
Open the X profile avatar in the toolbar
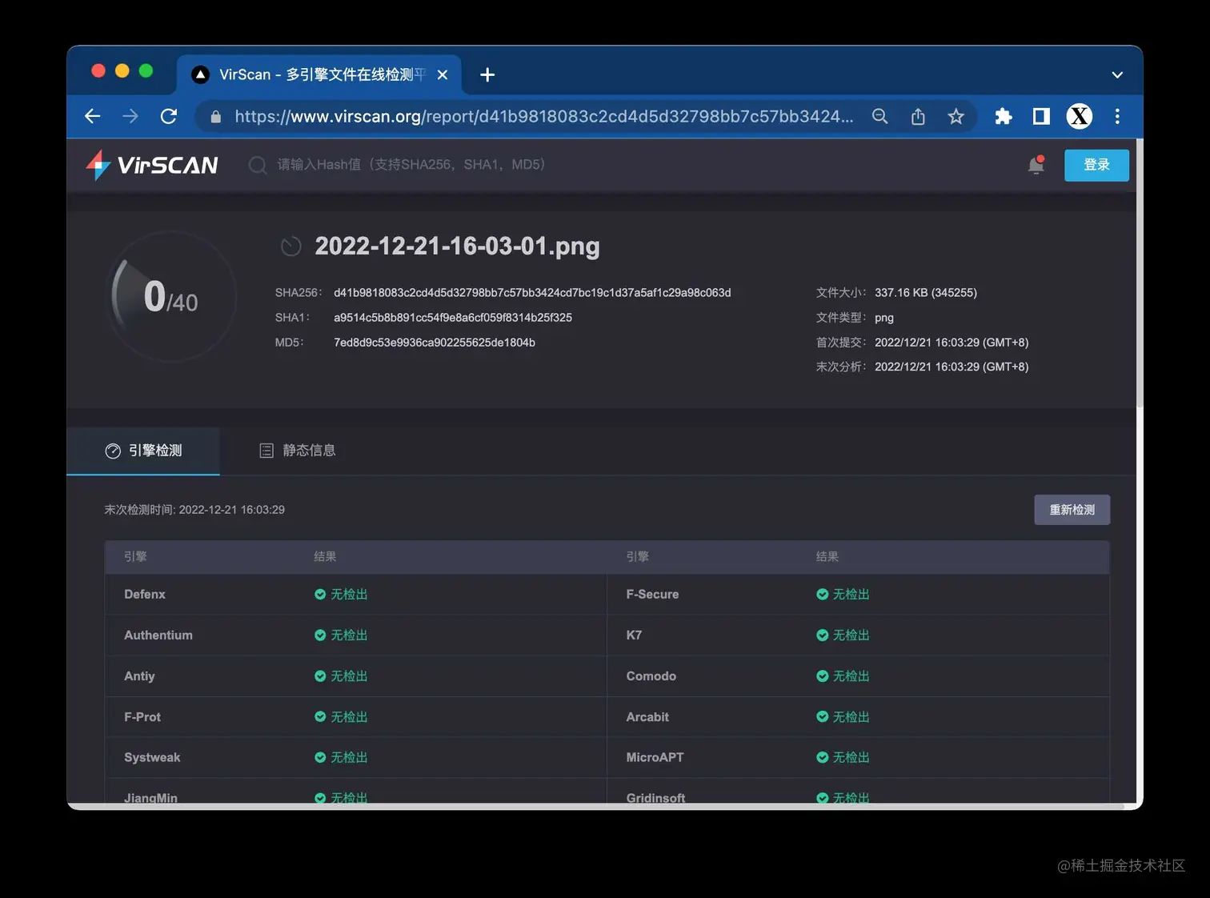(x=1079, y=116)
